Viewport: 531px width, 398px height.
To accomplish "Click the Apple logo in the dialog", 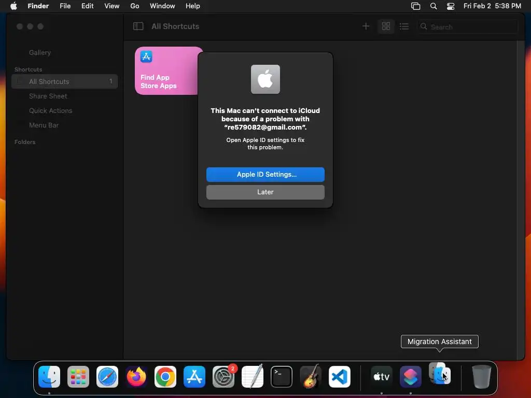I will [265, 79].
